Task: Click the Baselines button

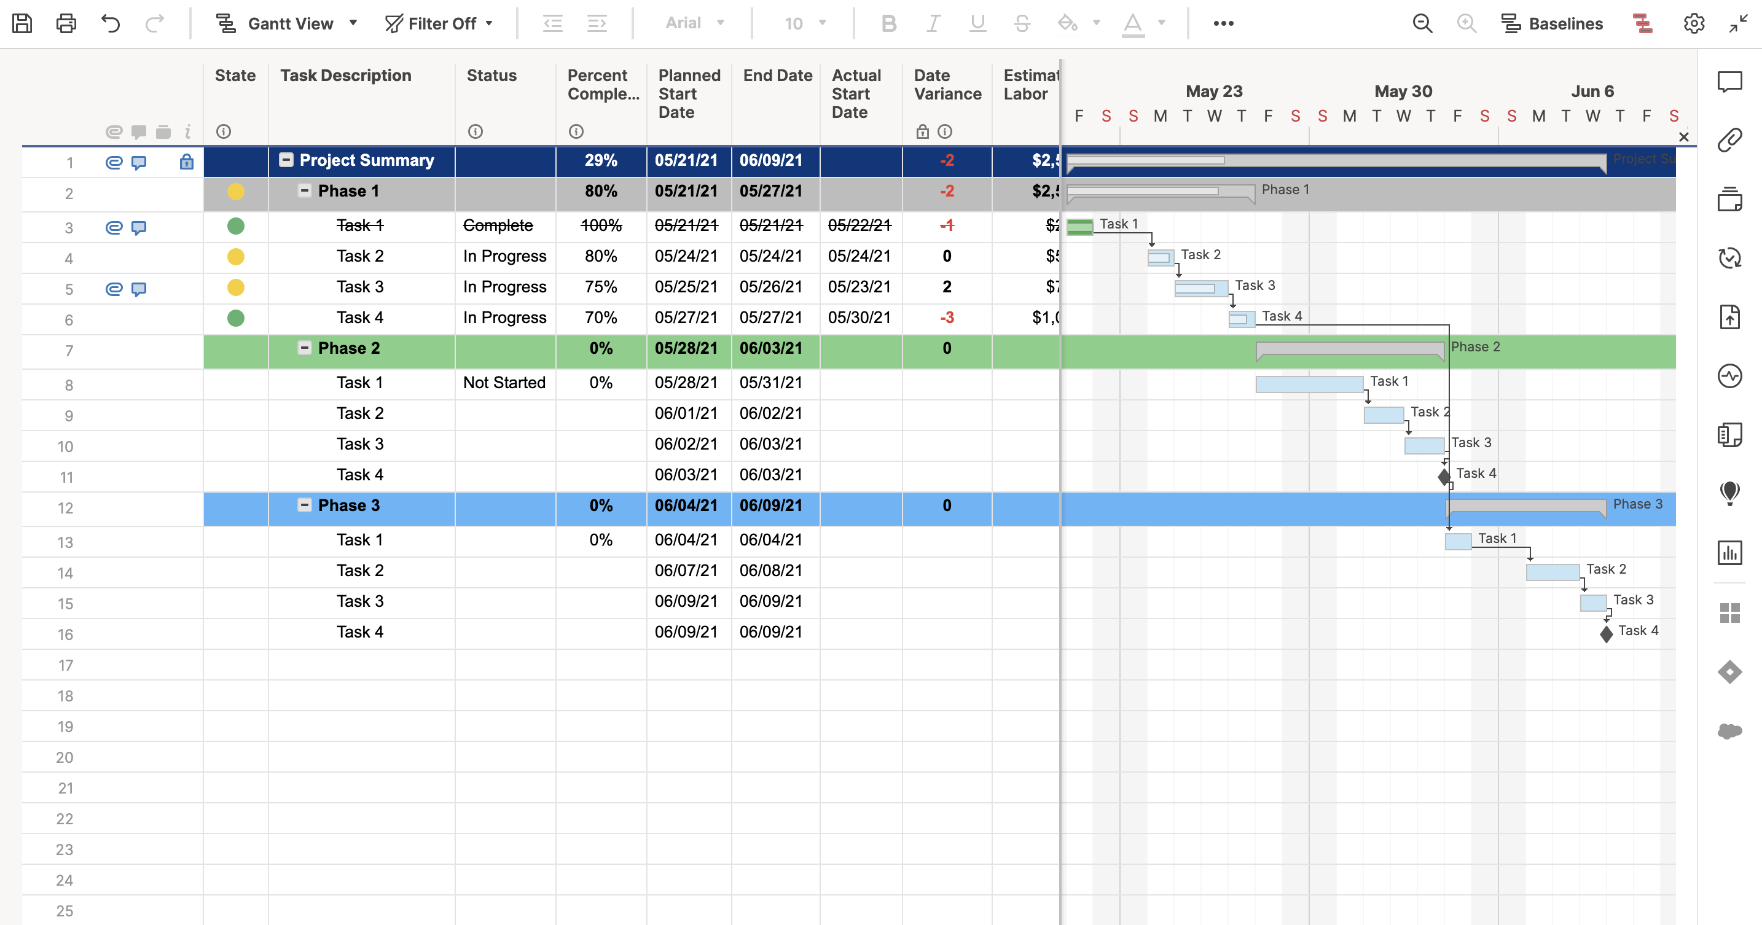Action: [x=1552, y=23]
